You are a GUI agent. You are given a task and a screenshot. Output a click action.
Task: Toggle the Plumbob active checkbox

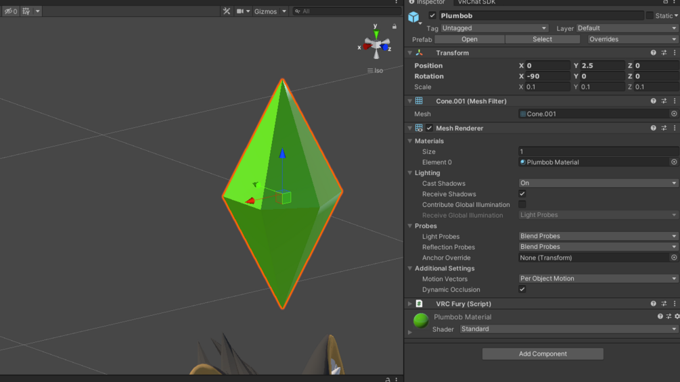click(432, 16)
